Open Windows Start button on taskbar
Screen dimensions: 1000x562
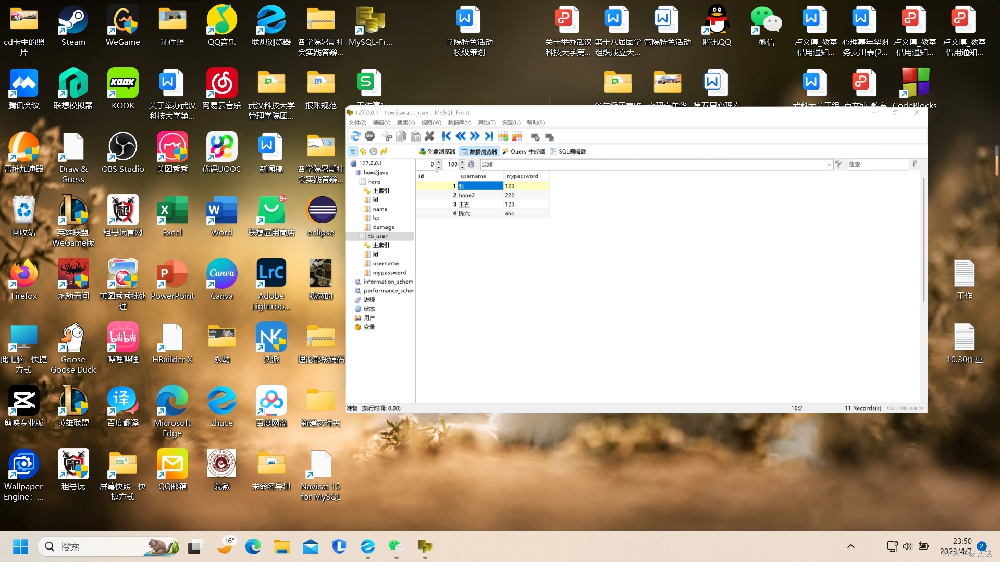coord(20,546)
